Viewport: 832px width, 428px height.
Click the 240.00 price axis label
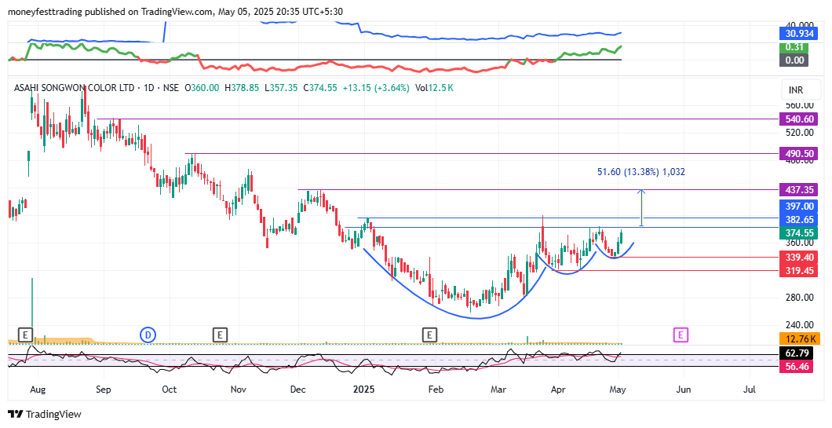point(800,325)
